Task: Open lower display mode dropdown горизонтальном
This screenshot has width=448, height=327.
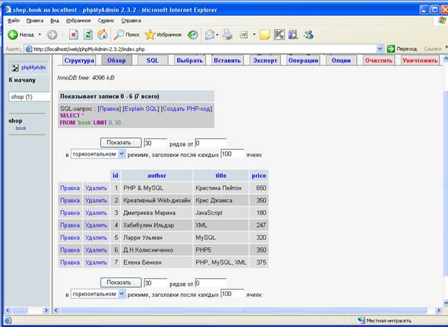Action: coord(98,294)
